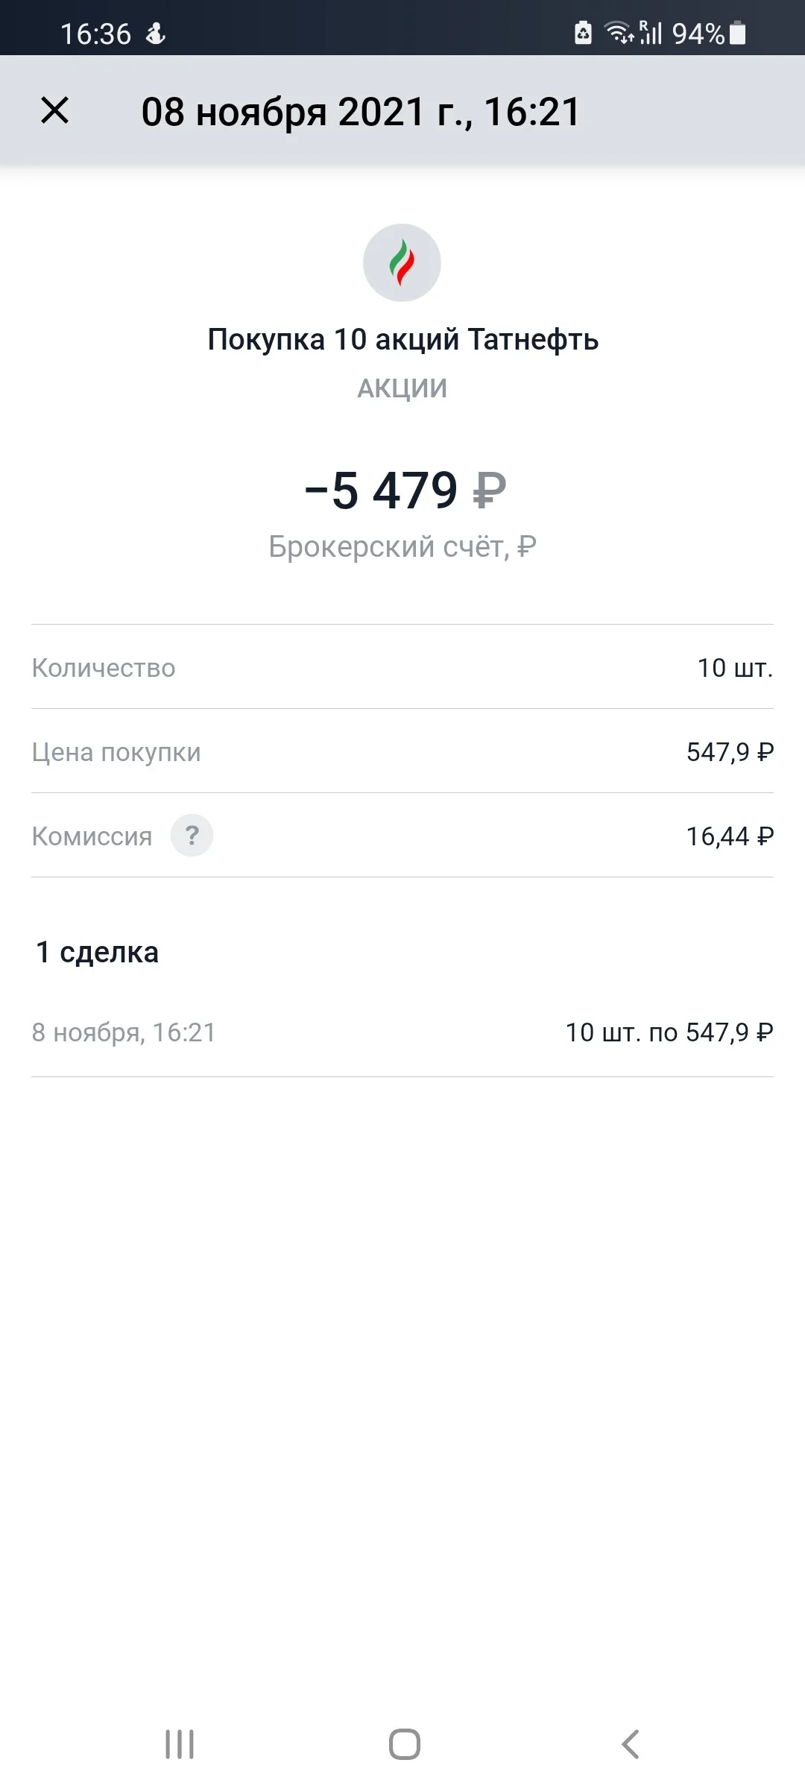Tap the 16:36 status bar clock
Viewport: 805px width, 1789px height.
click(95, 34)
